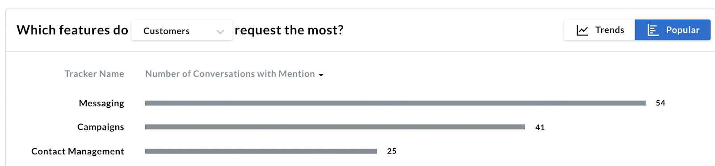Click the Tracker Name column header

coord(94,74)
